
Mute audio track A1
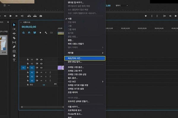point(41,72)
